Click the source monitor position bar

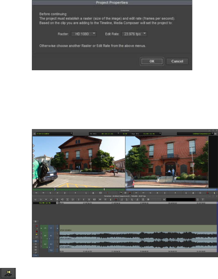pyautogui.click(x=79, y=189)
